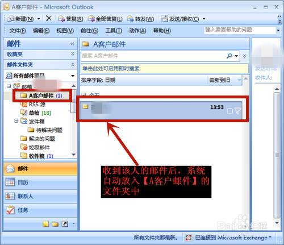284x245 pixels.
Task: Open the Go (前往) menu
Action: pos(89,31)
